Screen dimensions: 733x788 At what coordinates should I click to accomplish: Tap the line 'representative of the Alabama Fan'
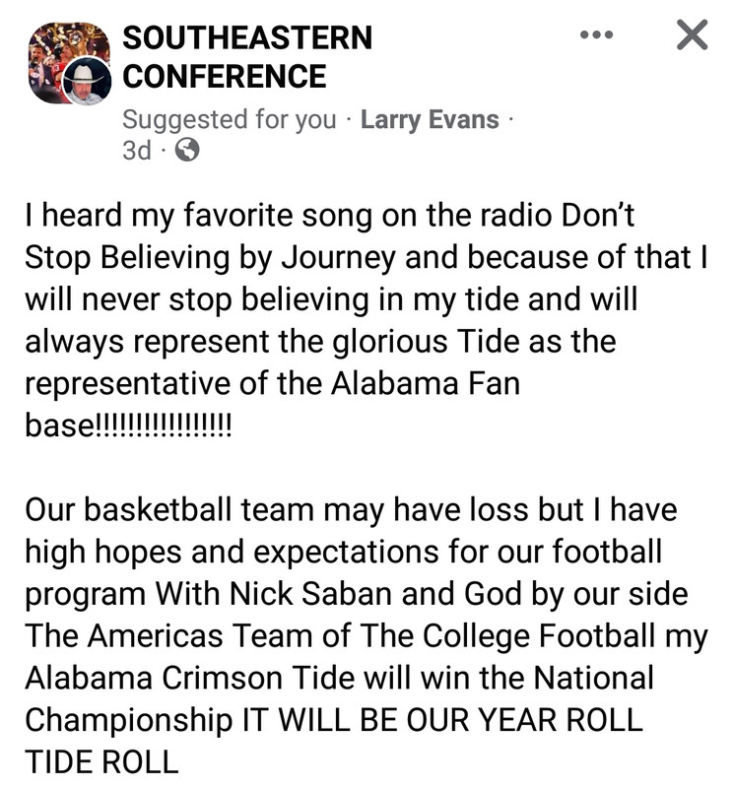point(273,384)
